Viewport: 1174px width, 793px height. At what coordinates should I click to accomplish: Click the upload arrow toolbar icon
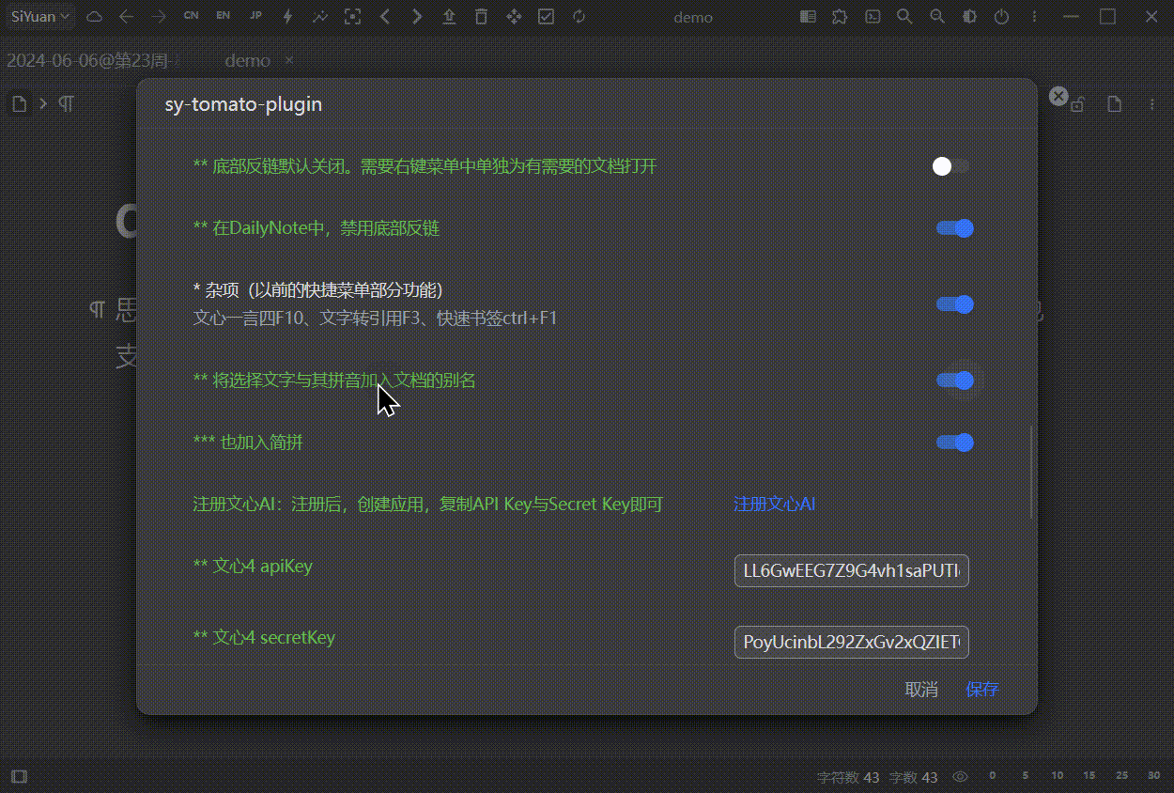tap(449, 17)
